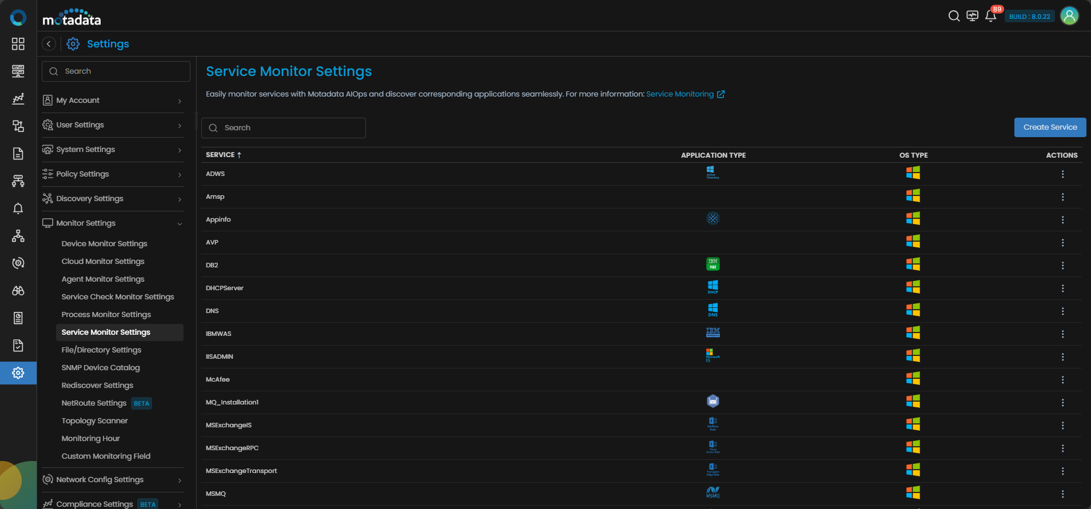This screenshot has height=509, width=1091.
Task: Open the user profile avatar
Action: point(1069,16)
